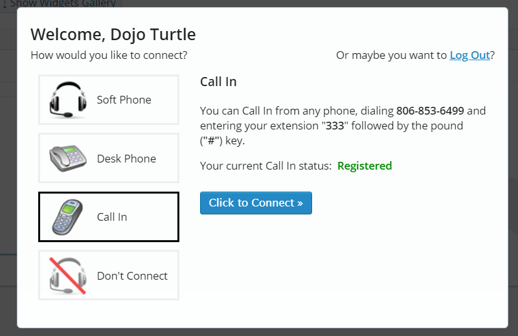518x336 pixels.
Task: Click the dial-in number 806-853-6499
Action: [430, 111]
